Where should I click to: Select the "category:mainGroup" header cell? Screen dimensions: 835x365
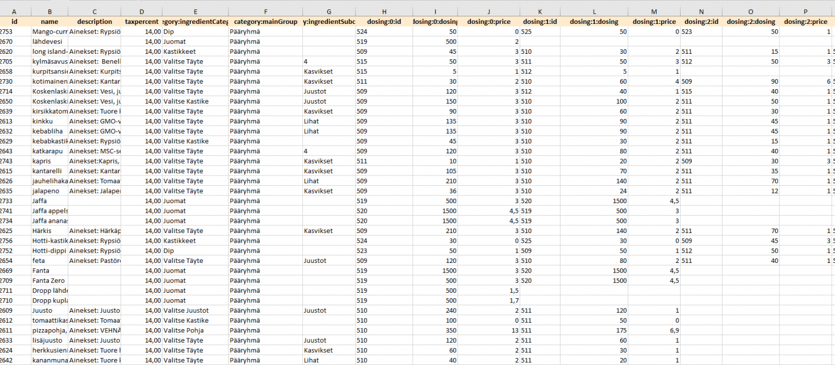click(x=265, y=22)
